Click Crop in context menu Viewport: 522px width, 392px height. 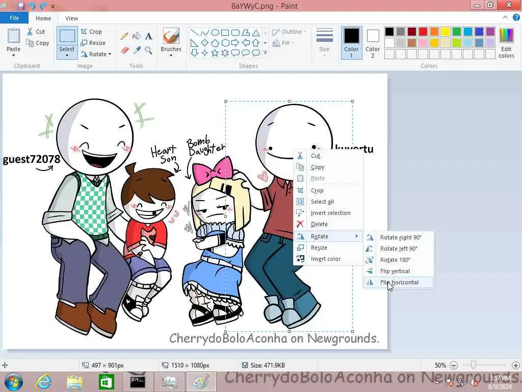coord(328,190)
